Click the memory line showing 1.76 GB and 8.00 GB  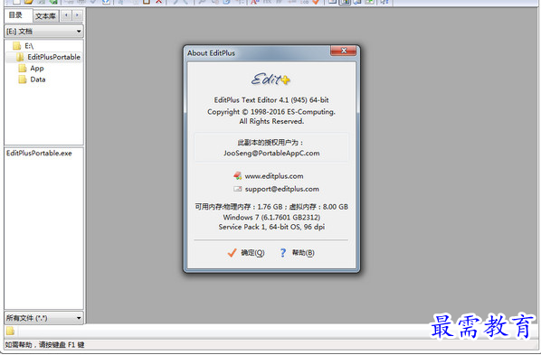[x=271, y=207]
